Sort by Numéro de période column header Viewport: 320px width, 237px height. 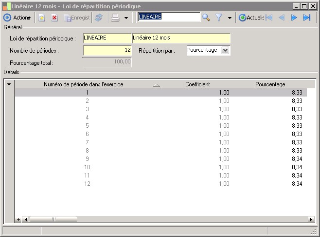coord(84,84)
